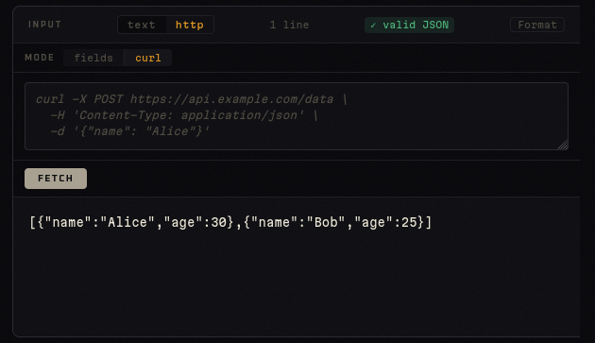Click the MODE label

click(x=40, y=58)
